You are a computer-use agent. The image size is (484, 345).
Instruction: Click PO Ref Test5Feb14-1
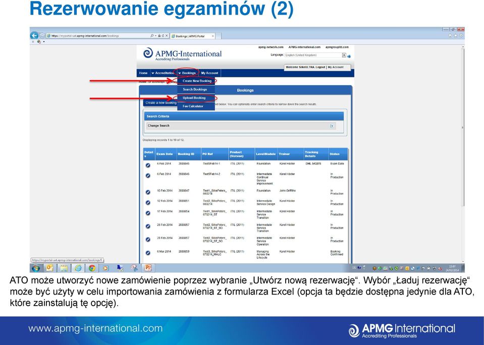coord(211,164)
